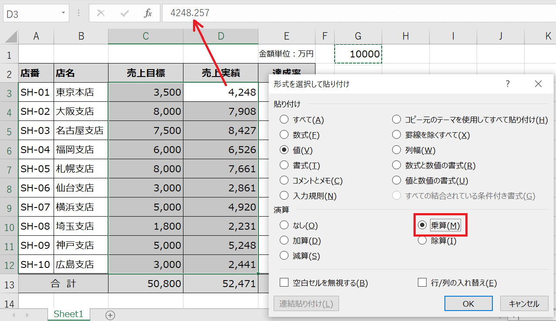Click the Insert Function fx icon
This screenshot has width=556, height=321.
[148, 13]
